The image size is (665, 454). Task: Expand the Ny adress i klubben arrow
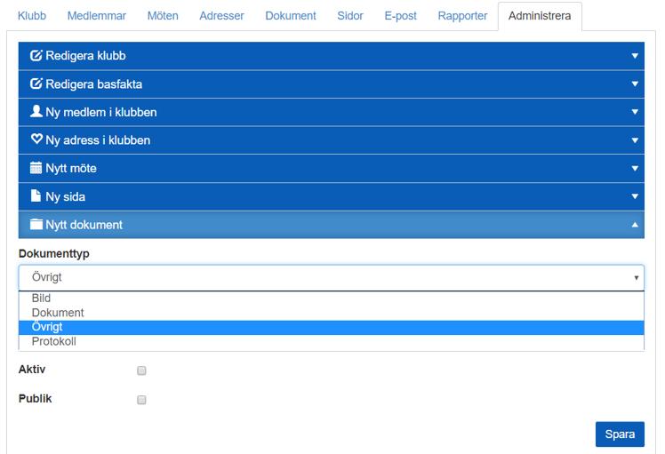[x=635, y=140]
